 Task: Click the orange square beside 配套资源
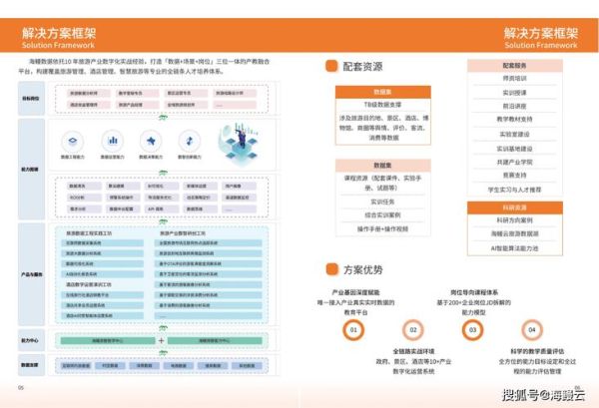point(331,66)
